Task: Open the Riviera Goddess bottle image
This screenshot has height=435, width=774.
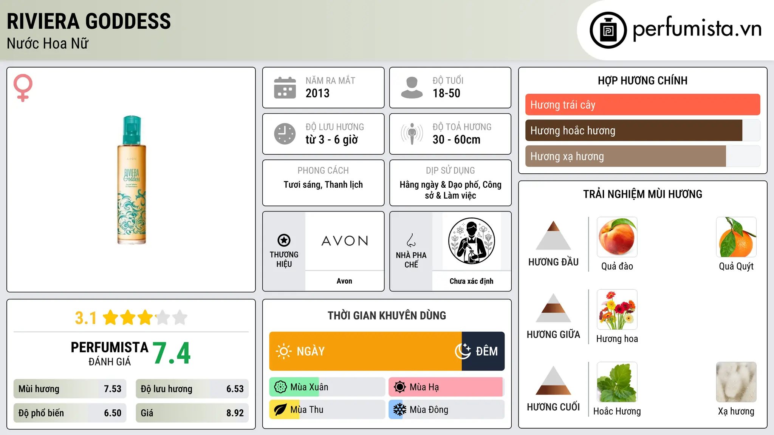Action: tap(132, 180)
